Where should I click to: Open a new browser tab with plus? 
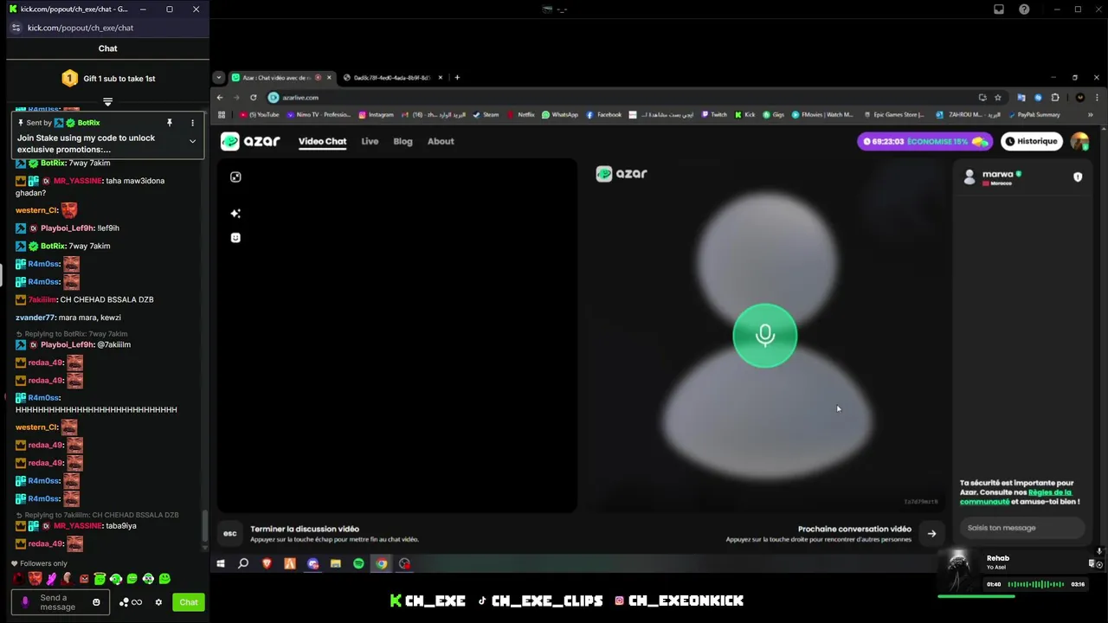(x=457, y=77)
